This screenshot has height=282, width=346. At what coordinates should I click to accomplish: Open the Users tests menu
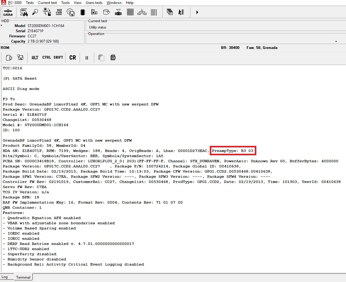94,3
